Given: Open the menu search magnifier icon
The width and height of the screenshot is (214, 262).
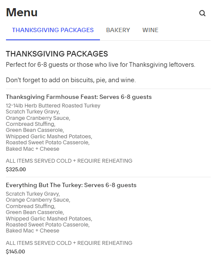Looking at the screenshot, I should click(202, 13).
